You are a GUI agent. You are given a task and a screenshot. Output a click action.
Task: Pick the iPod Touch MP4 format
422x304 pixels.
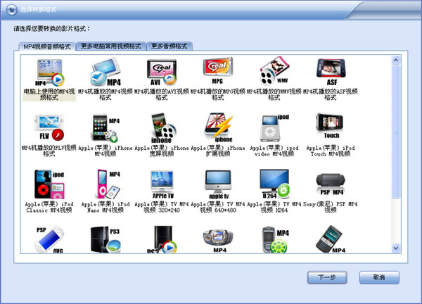[x=331, y=128]
